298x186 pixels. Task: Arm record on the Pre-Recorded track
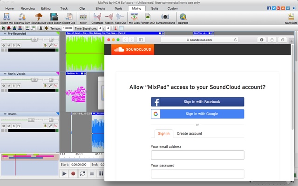[x=3, y=46]
